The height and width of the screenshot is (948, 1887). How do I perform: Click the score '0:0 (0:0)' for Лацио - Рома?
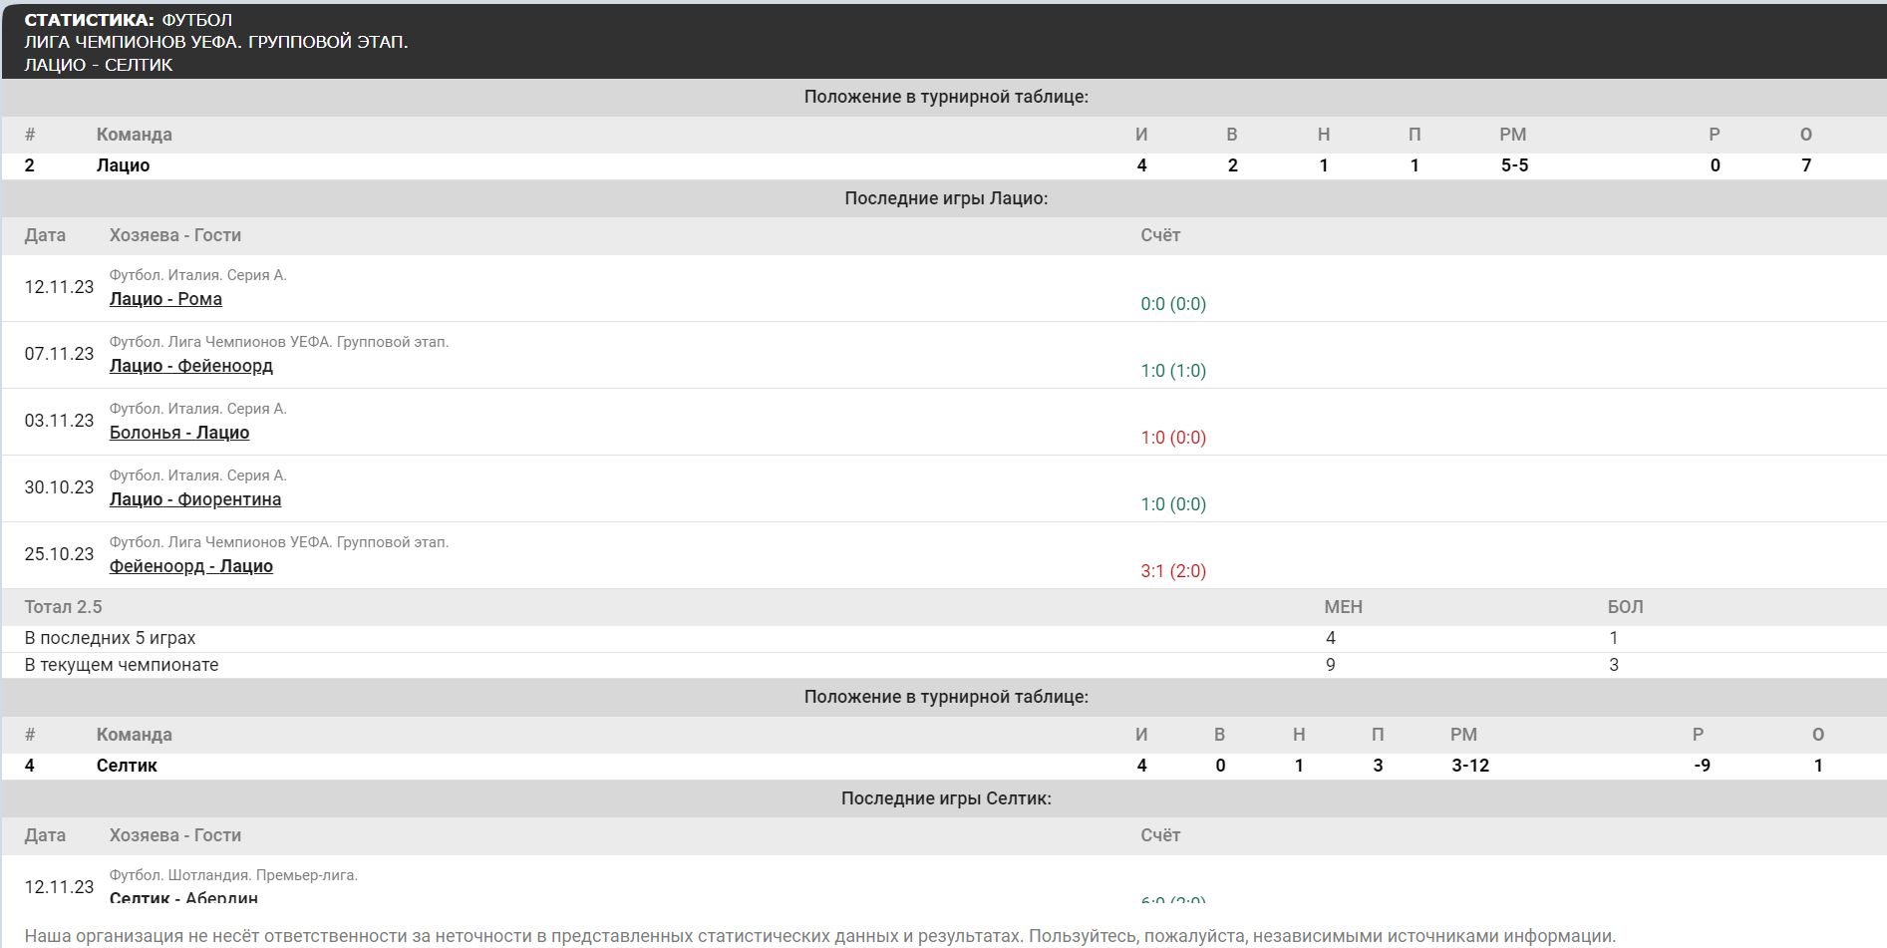click(1173, 304)
